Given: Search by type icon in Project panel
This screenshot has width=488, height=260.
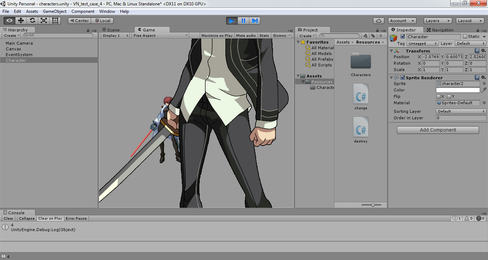Looking at the screenshot, I should 365,36.
